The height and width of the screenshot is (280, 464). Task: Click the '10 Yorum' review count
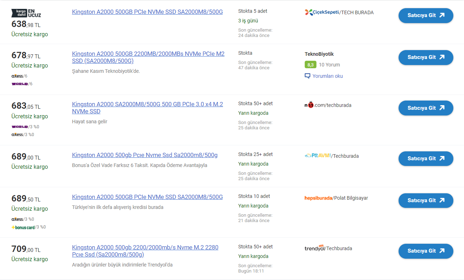(329, 65)
